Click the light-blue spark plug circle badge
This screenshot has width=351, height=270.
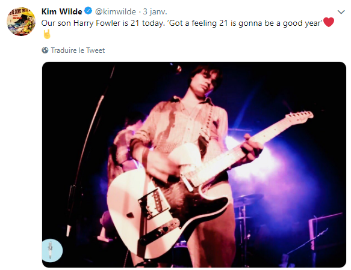point(52,250)
